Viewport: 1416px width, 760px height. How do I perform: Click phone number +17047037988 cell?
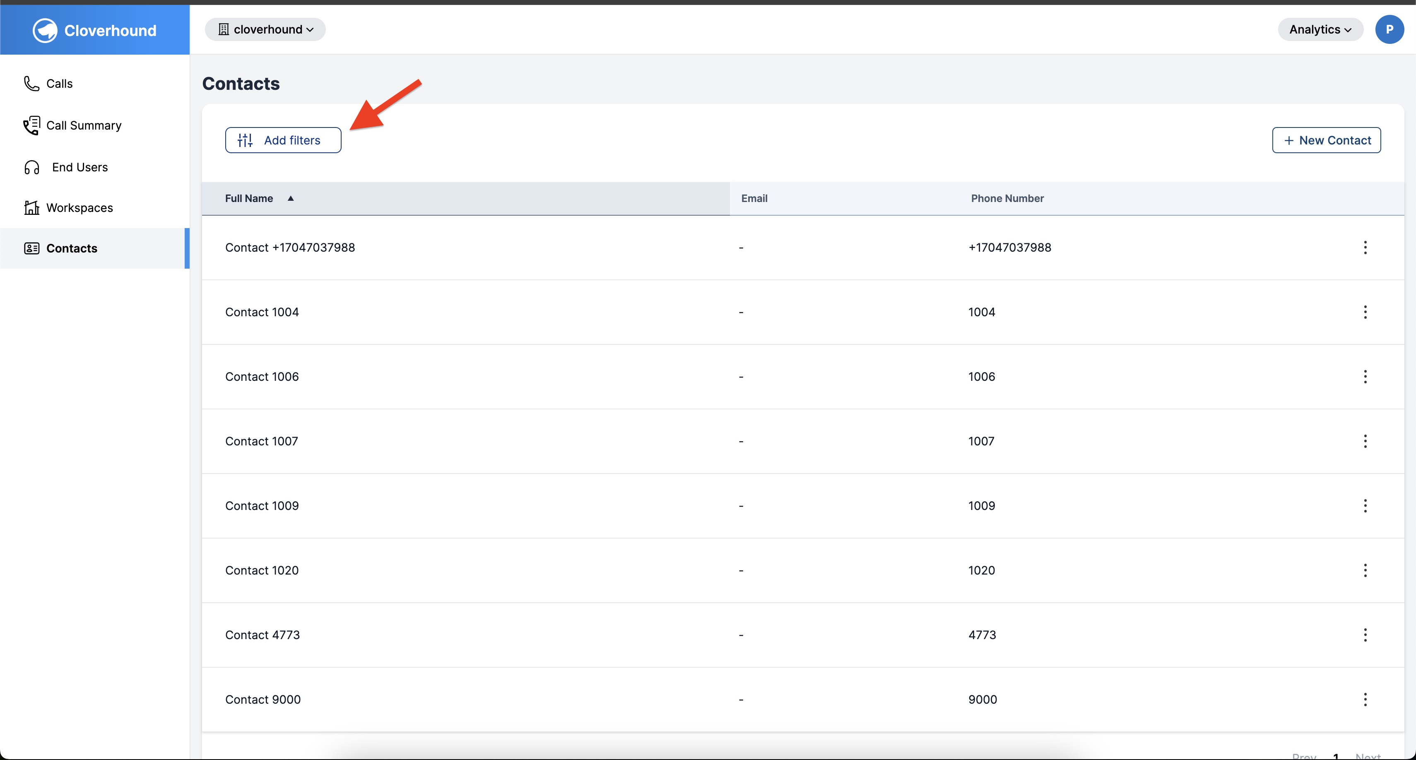click(1010, 247)
